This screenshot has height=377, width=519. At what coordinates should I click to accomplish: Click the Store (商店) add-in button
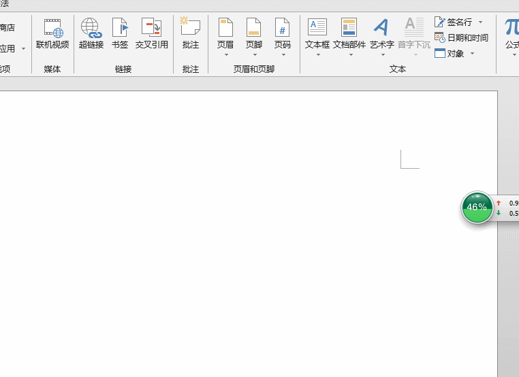coord(7,28)
